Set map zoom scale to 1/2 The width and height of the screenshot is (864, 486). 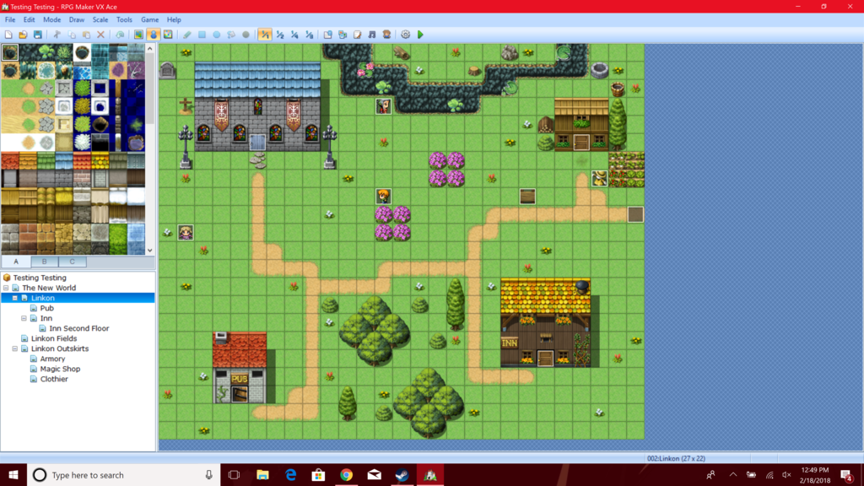(280, 35)
